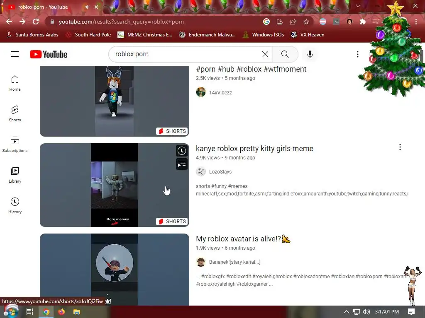Open File Explorer from the taskbar
The width and height of the screenshot is (425, 318).
(77, 312)
